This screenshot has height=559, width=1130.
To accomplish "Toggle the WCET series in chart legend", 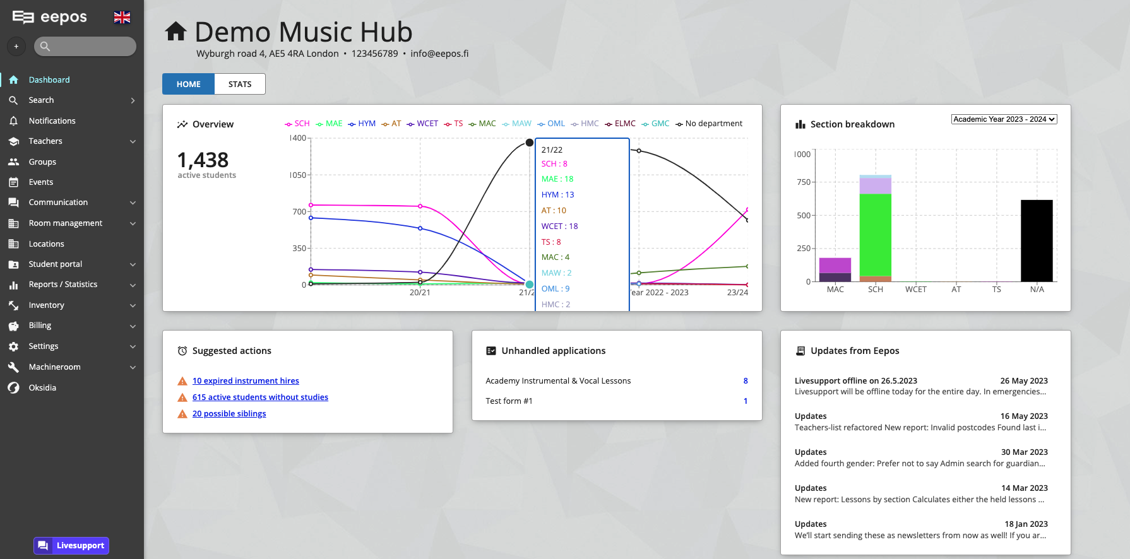I will coord(422,124).
